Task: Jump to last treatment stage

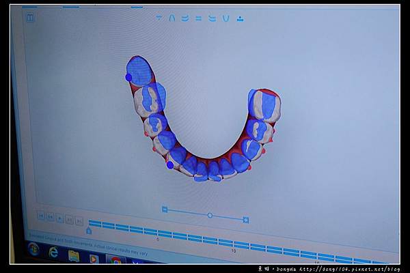Action: point(79,221)
